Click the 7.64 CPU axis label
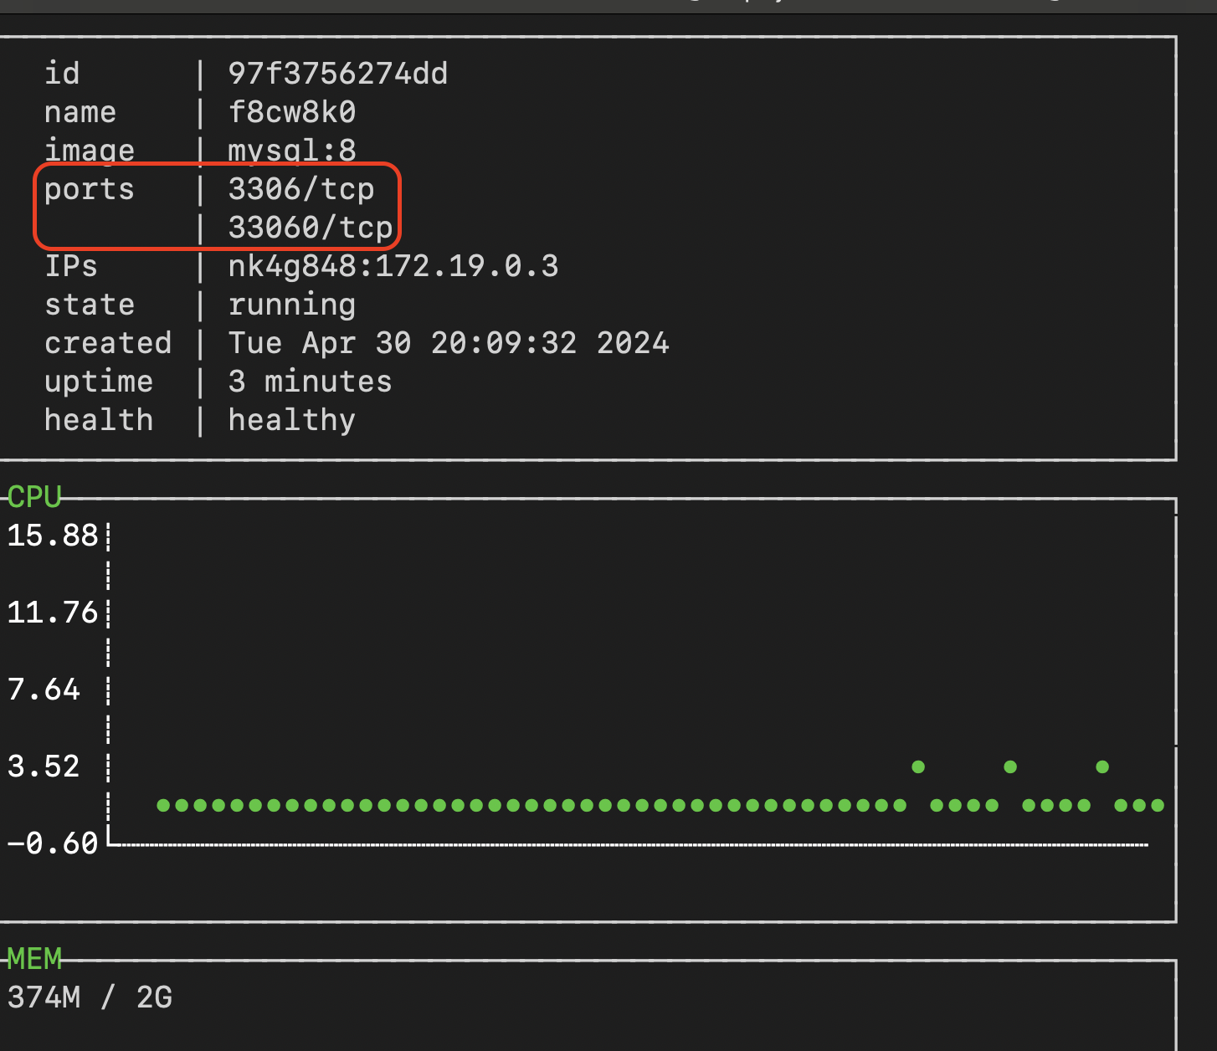 (x=44, y=690)
